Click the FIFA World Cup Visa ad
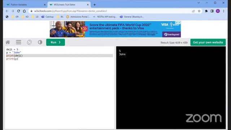Image resolution: width=231 pixels, height=130 pixels. point(115,29)
